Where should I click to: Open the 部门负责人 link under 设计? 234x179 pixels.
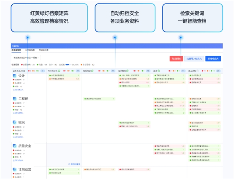point(18,90)
